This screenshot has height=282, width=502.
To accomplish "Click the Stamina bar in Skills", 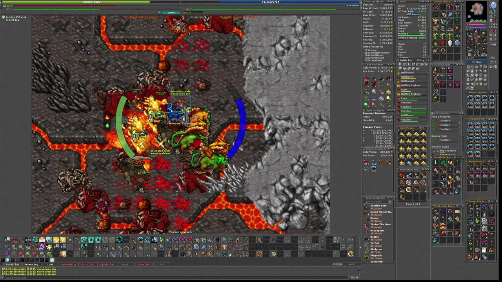I will (411, 34).
